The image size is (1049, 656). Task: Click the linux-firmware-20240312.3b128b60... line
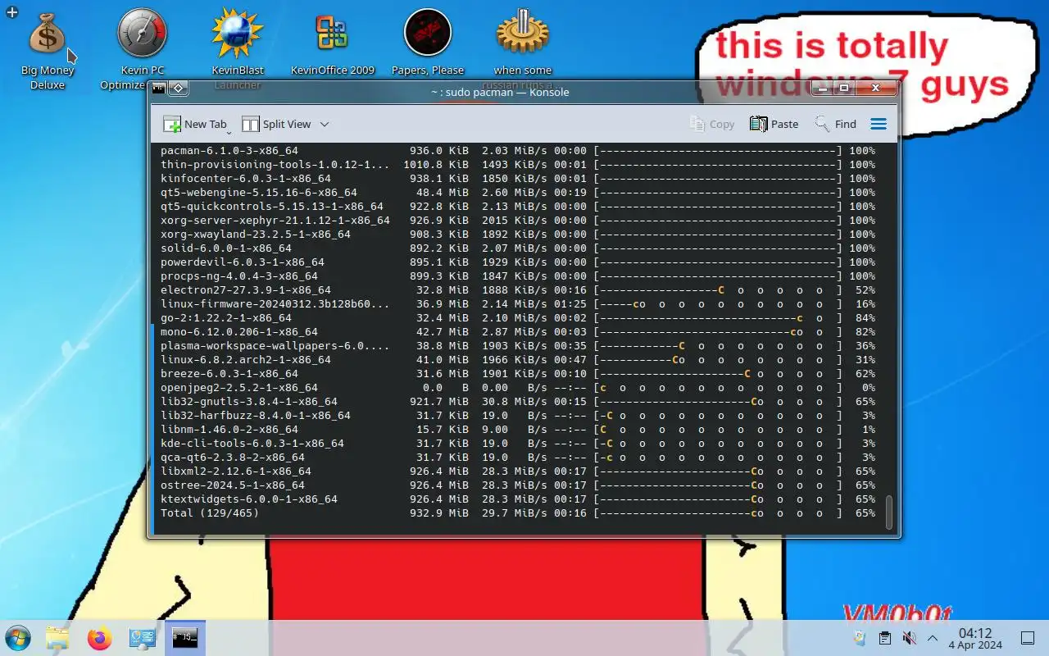click(x=518, y=304)
